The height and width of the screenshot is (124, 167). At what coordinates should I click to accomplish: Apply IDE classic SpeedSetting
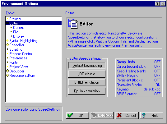point(87,74)
